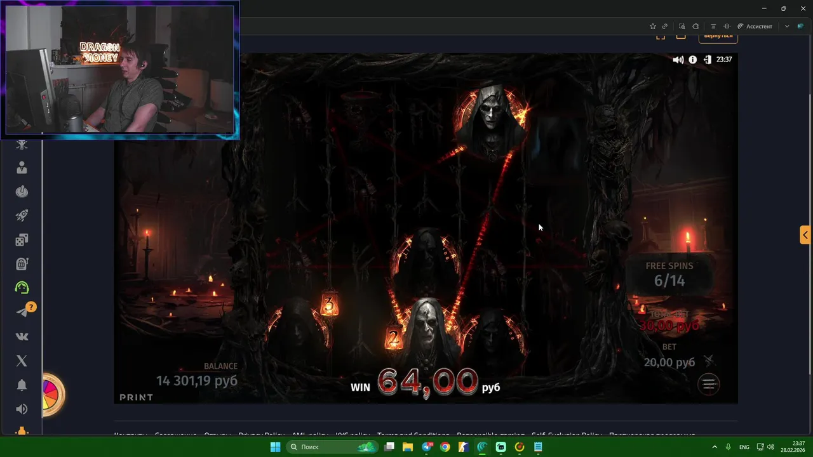Click the Вернуться button
Image resolution: width=813 pixels, height=457 pixels.
[x=718, y=36]
